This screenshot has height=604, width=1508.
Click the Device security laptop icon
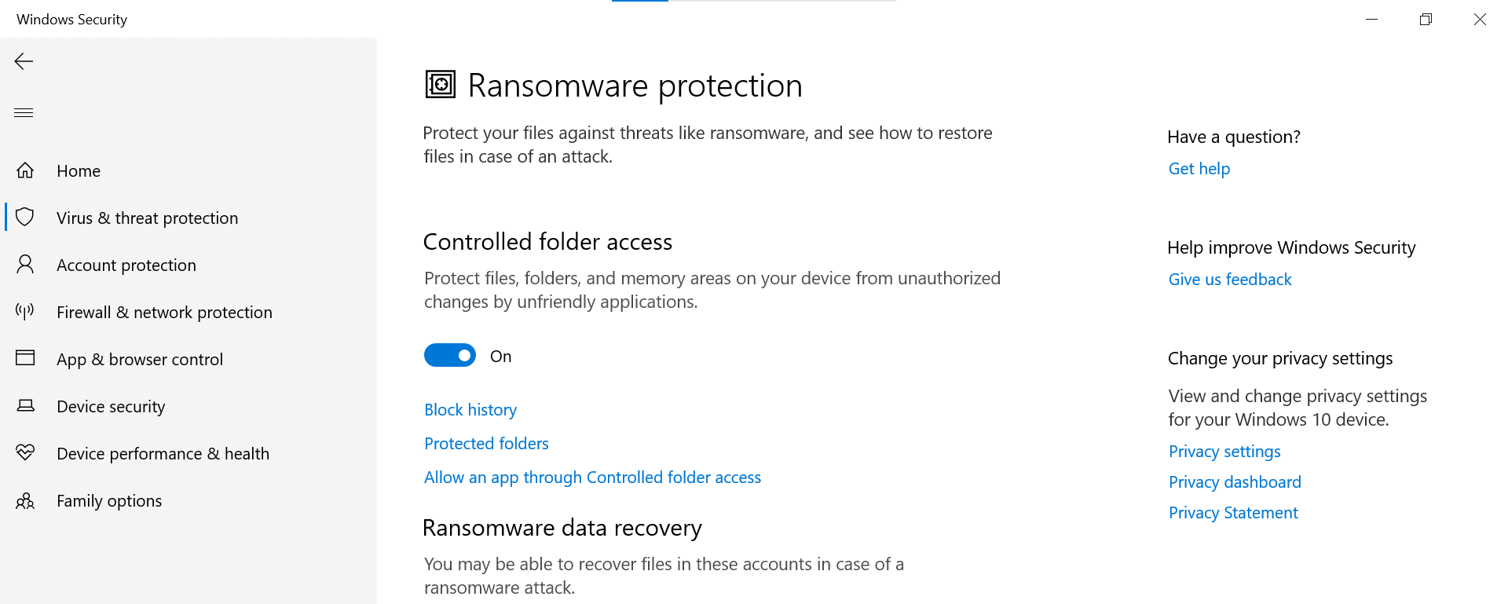point(25,406)
